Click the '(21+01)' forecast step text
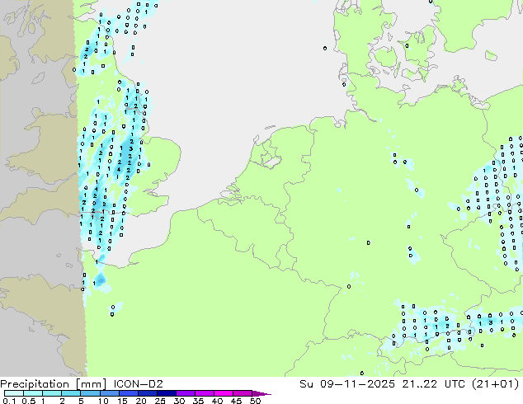The width and height of the screenshot is (523, 404). click(495, 384)
